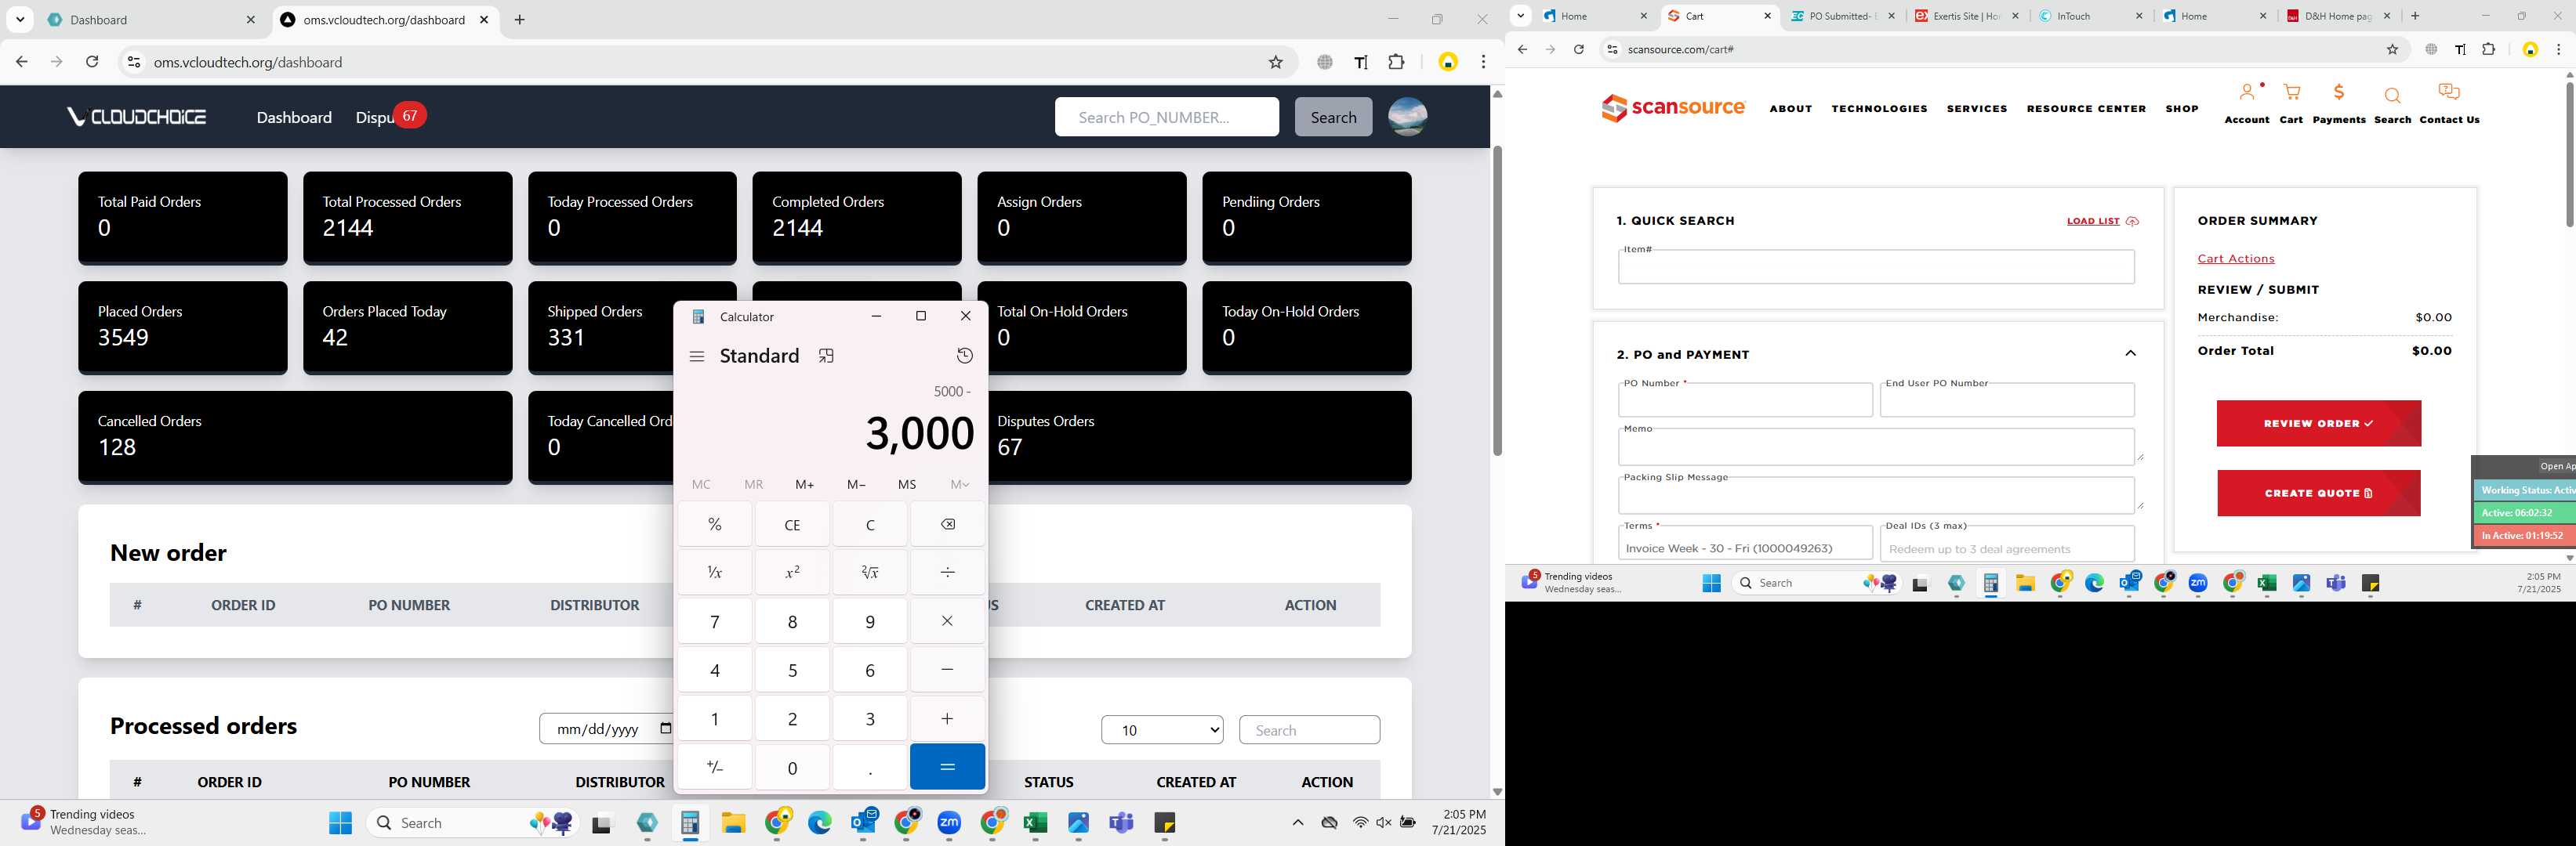Click Calculator plus/minus sign key

(x=715, y=767)
